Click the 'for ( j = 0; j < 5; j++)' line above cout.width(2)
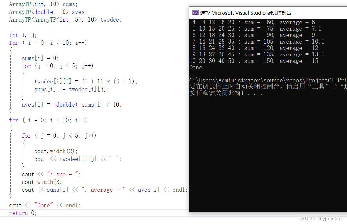347x224 pixels. 59,136
